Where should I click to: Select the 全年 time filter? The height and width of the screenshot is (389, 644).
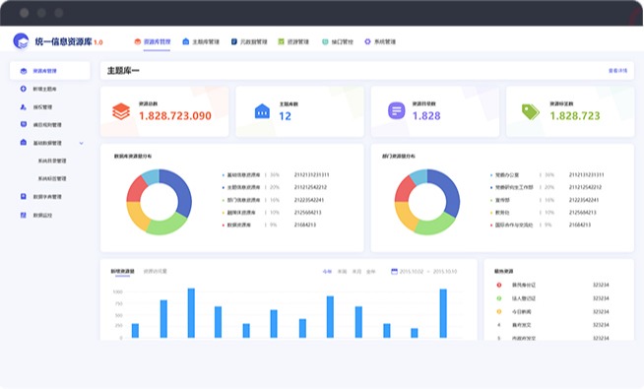coord(371,272)
